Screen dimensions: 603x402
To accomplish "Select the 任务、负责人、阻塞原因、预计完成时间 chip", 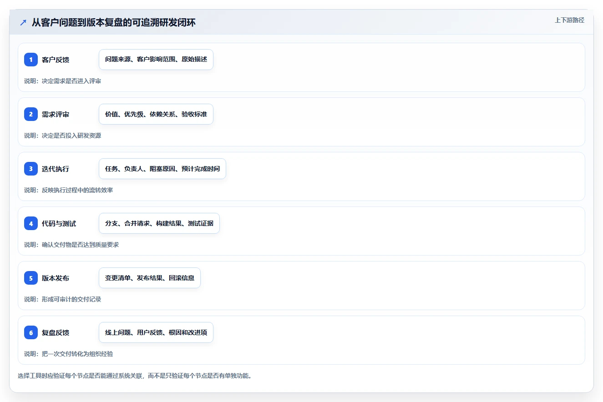I will click(162, 169).
